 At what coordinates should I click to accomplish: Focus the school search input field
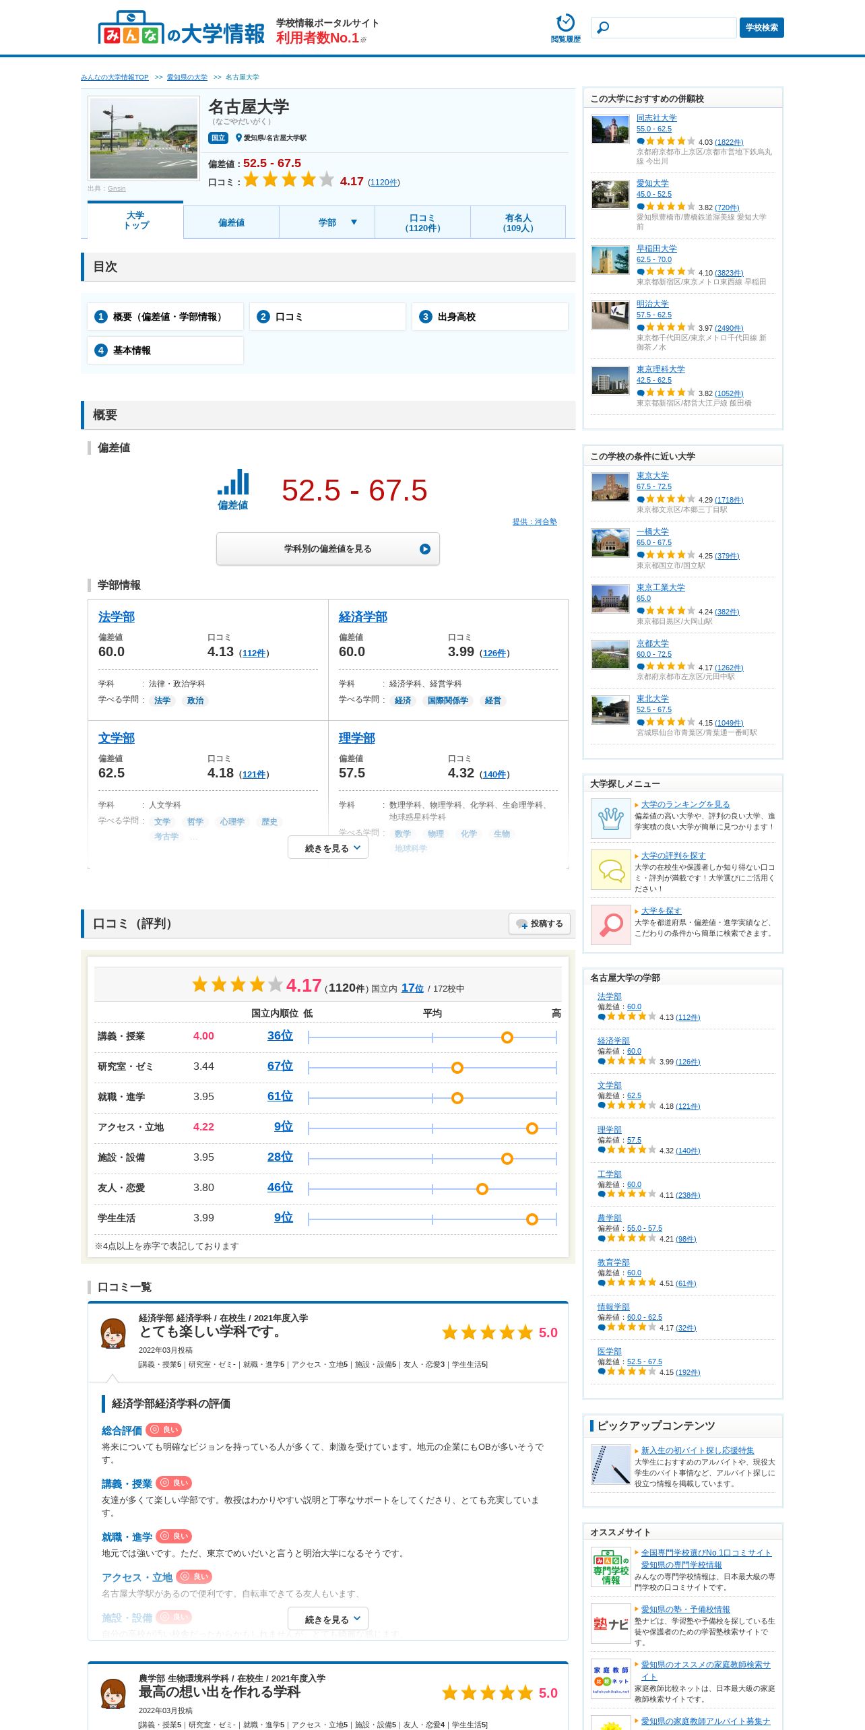point(664,28)
